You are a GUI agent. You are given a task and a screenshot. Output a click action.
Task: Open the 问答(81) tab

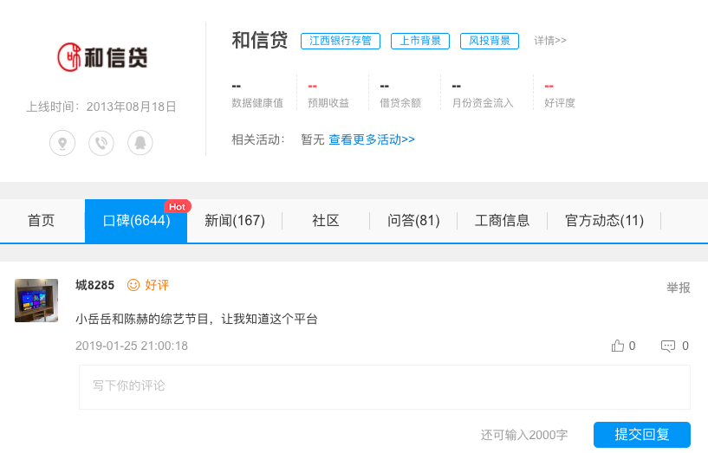pyautogui.click(x=413, y=221)
